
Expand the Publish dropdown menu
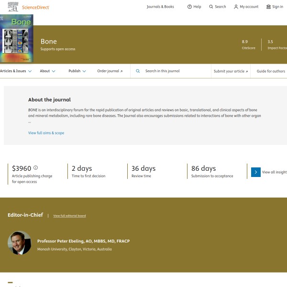[x=77, y=71]
